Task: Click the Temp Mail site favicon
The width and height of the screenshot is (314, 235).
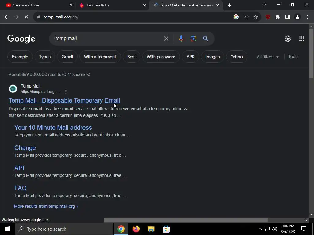Action: pos(13,89)
